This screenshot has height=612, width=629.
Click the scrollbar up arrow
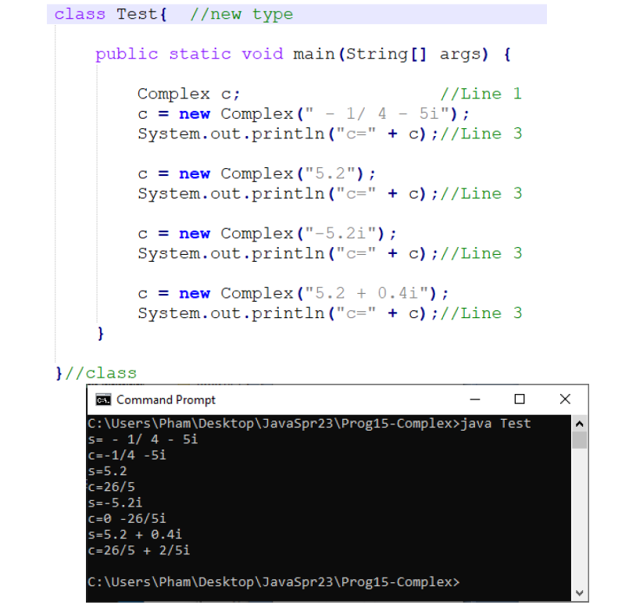[x=580, y=423]
